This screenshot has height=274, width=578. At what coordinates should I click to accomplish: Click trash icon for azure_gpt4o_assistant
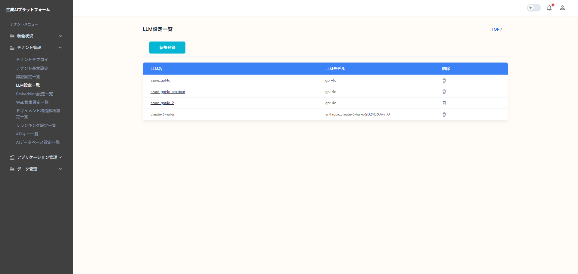(444, 92)
